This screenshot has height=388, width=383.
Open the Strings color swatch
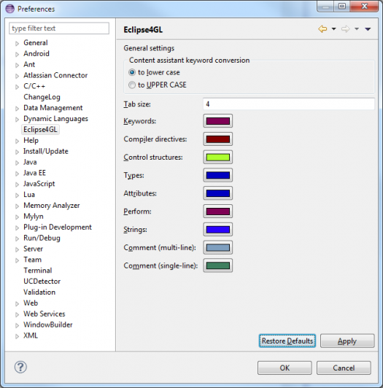click(x=218, y=229)
